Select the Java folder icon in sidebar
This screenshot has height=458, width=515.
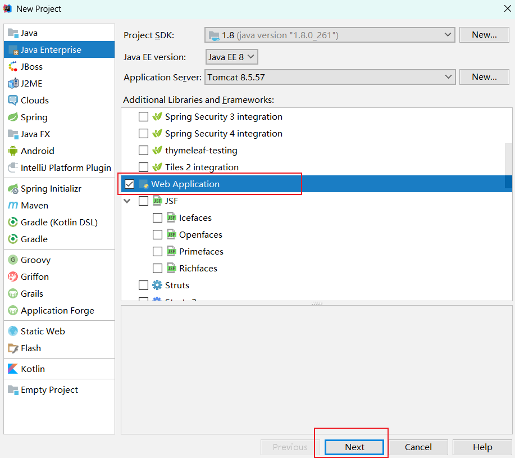[x=13, y=33]
